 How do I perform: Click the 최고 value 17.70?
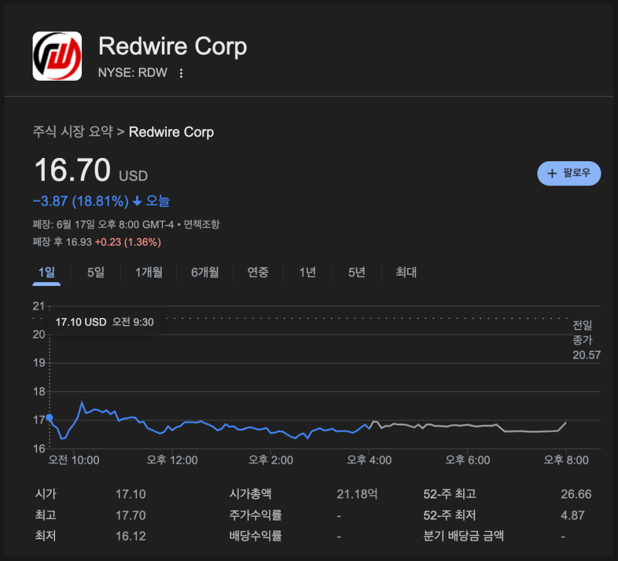pos(131,516)
